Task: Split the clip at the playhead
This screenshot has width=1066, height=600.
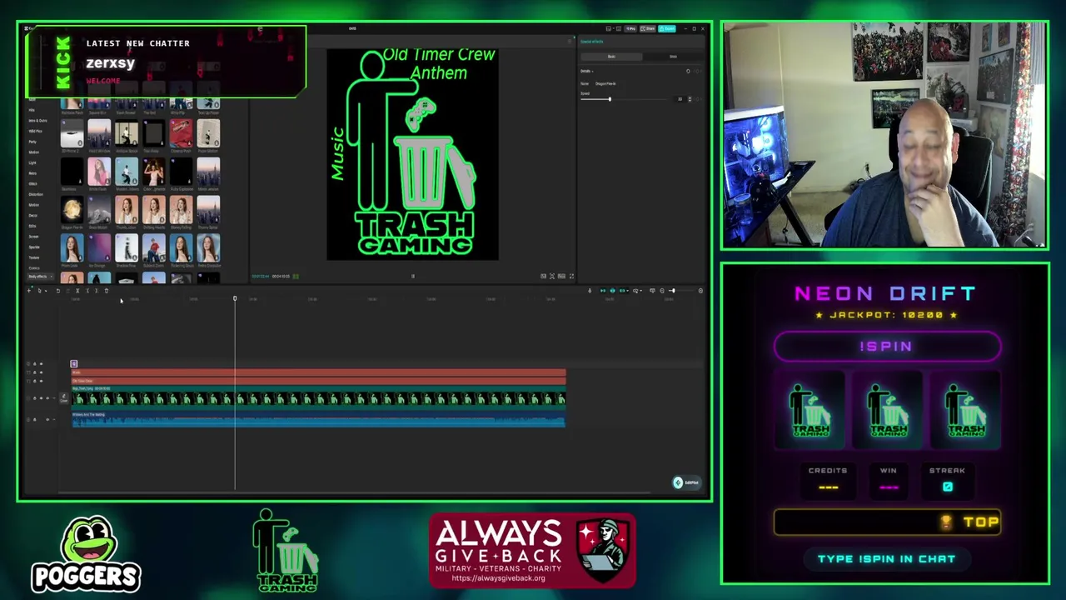Action: (77, 291)
